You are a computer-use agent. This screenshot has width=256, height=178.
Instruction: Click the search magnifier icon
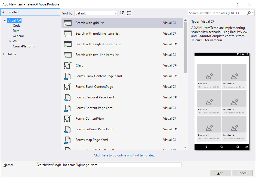pos(249,13)
